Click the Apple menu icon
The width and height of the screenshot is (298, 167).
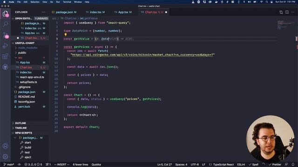coord(4,2)
